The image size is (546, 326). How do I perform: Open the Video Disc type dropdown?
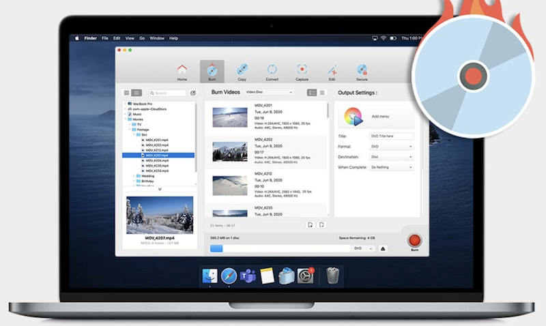pos(269,92)
